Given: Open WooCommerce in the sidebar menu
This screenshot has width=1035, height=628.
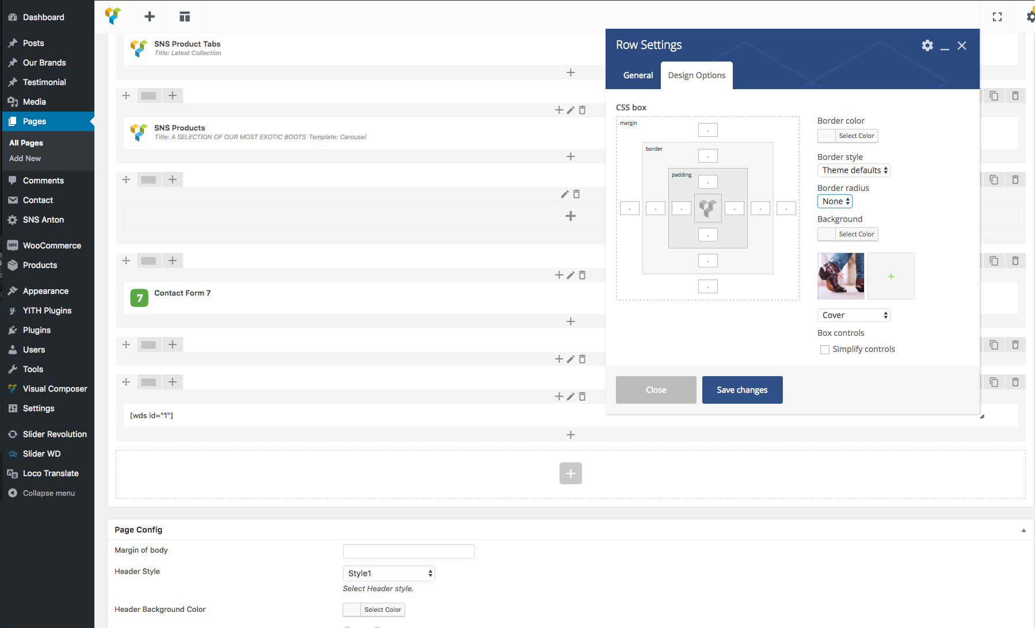Looking at the screenshot, I should click(x=52, y=246).
